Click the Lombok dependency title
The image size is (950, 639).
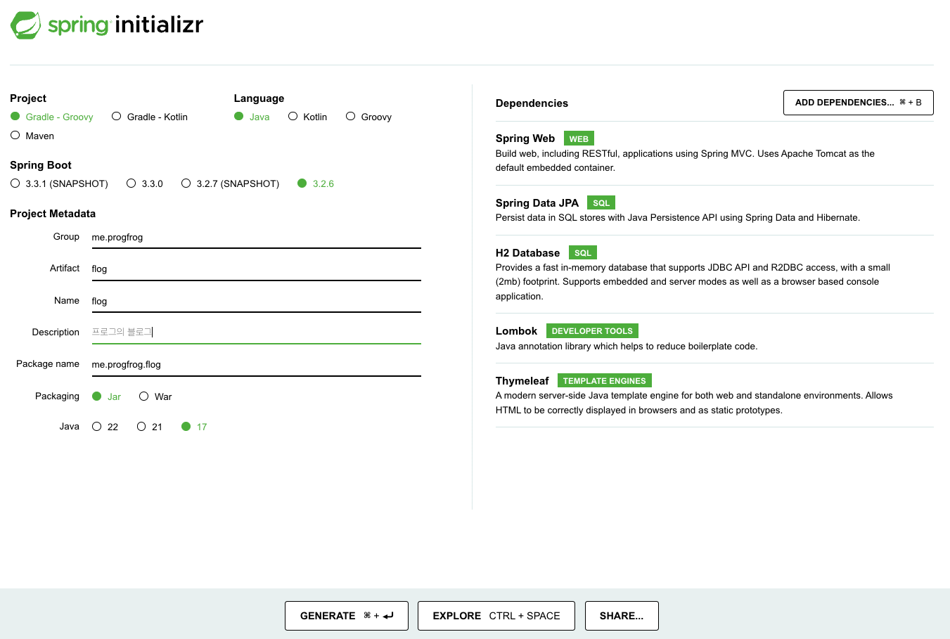click(x=516, y=331)
